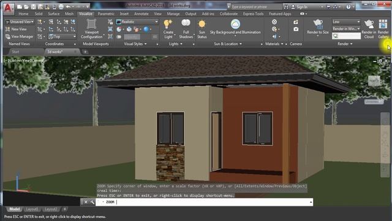
Task: Click the Undo arrow icon
Action: tap(68, 7)
